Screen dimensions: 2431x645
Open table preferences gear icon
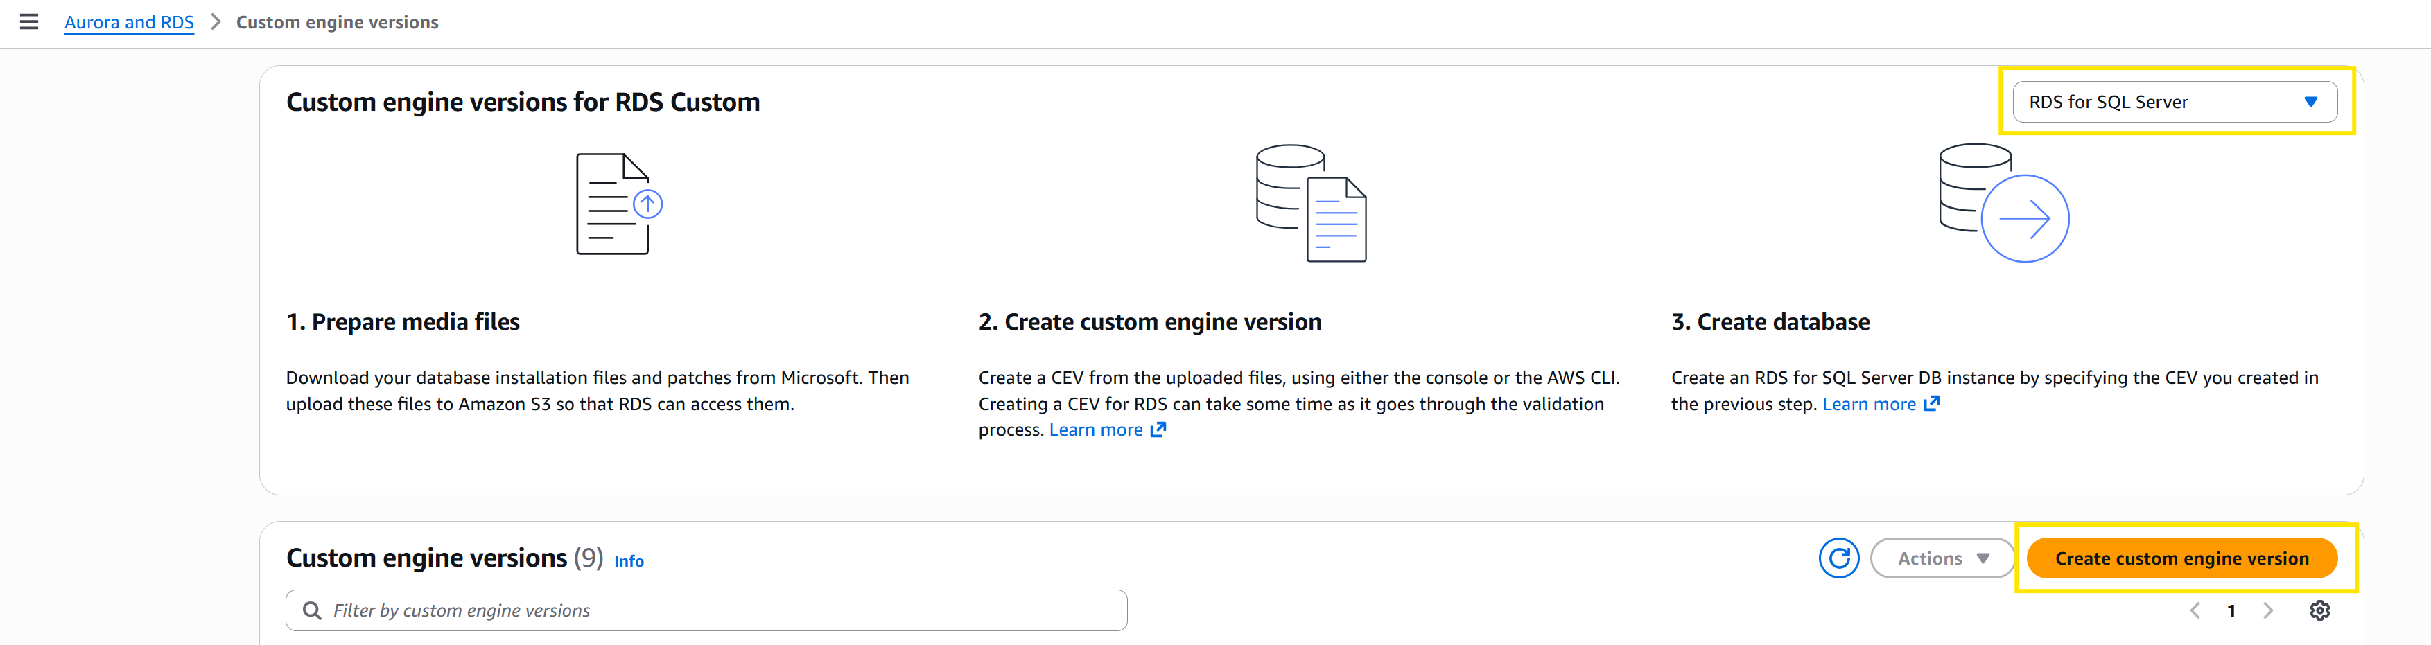pos(2319,611)
